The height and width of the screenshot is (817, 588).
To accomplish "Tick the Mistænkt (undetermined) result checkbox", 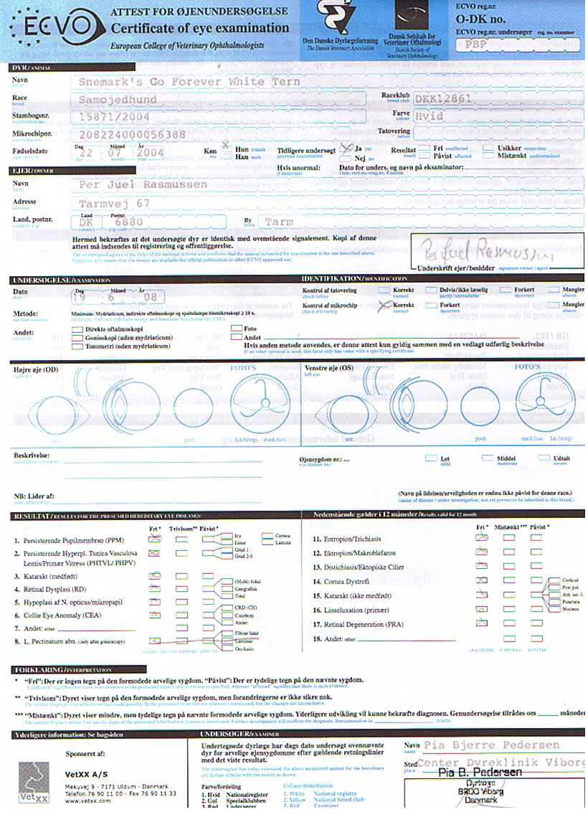I will click(x=488, y=156).
